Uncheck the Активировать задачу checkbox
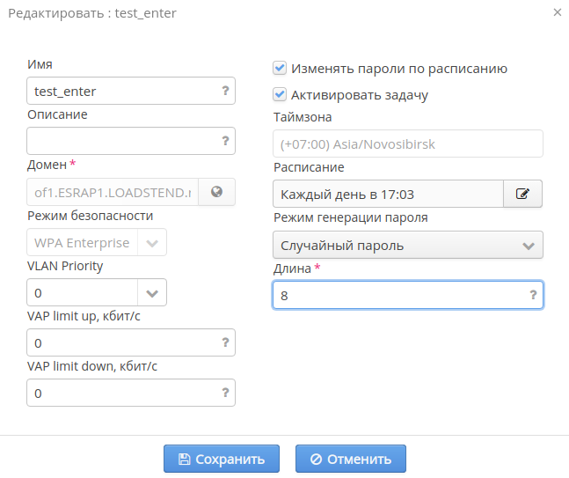The height and width of the screenshot is (478, 569). [x=280, y=94]
